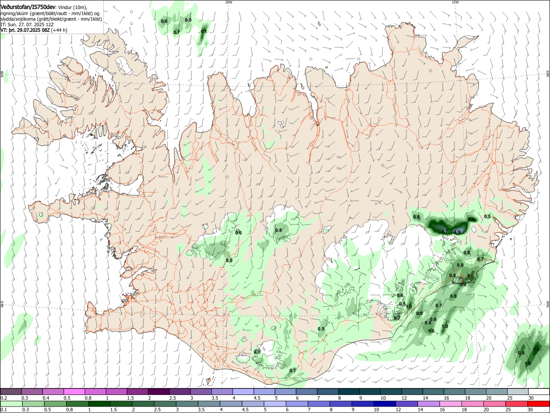Select the white 30 swatch in the snow scale
Image resolution: width=550 pixels, height=413 pixels.
point(539,391)
